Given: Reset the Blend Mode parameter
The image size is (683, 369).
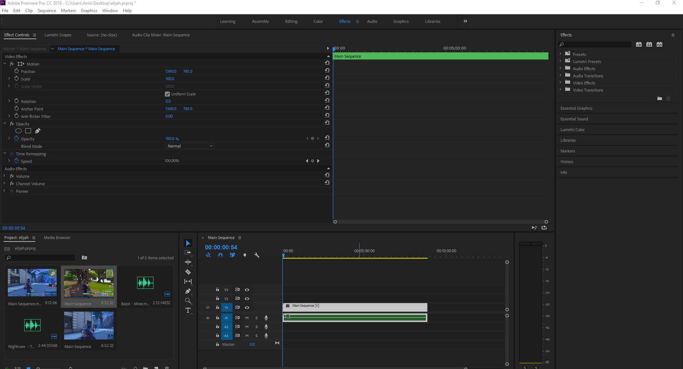Looking at the screenshot, I should coord(327,145).
